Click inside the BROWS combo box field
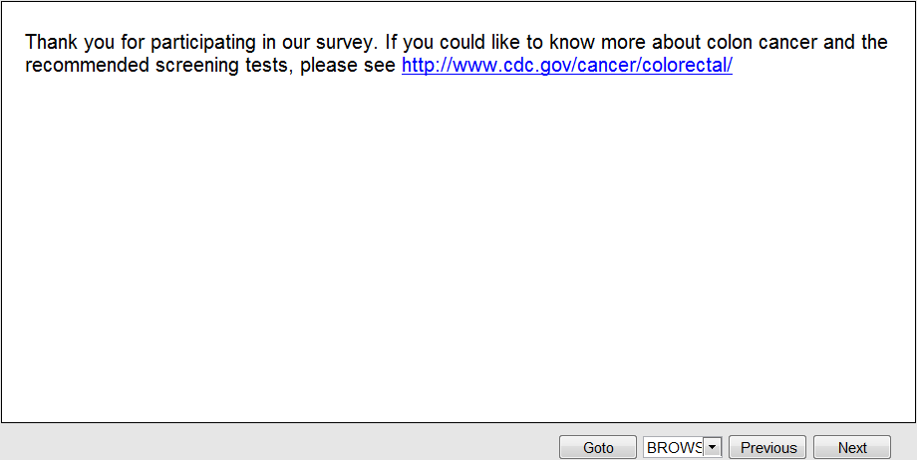The width and height of the screenshot is (917, 460). (674, 448)
